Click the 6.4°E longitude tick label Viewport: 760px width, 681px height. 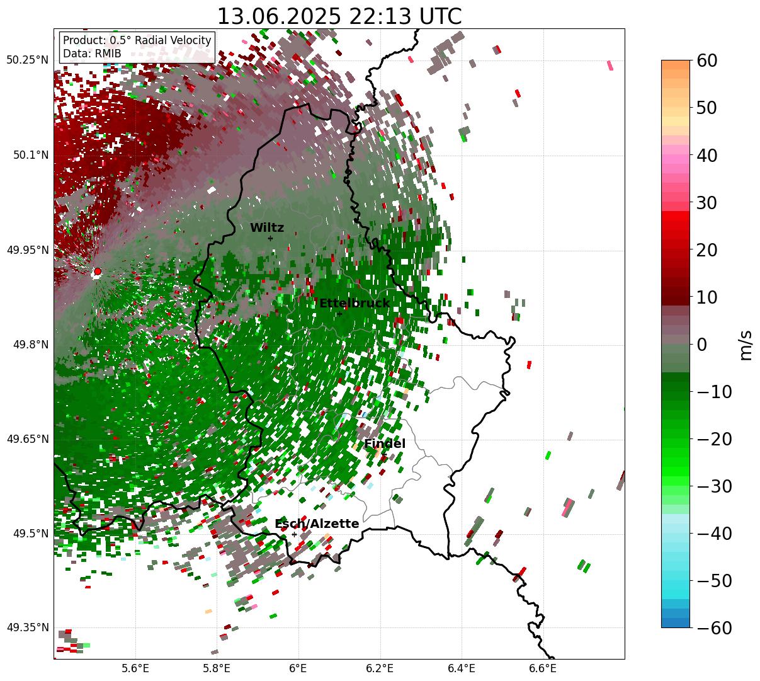tap(461, 668)
